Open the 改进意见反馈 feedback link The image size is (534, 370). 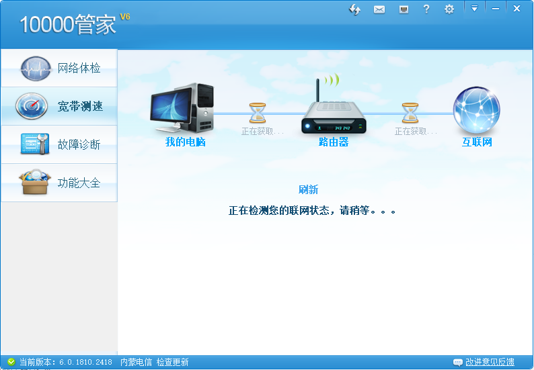click(490, 362)
